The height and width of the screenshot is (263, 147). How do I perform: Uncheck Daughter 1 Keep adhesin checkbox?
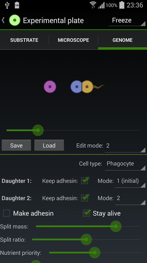point(85,181)
